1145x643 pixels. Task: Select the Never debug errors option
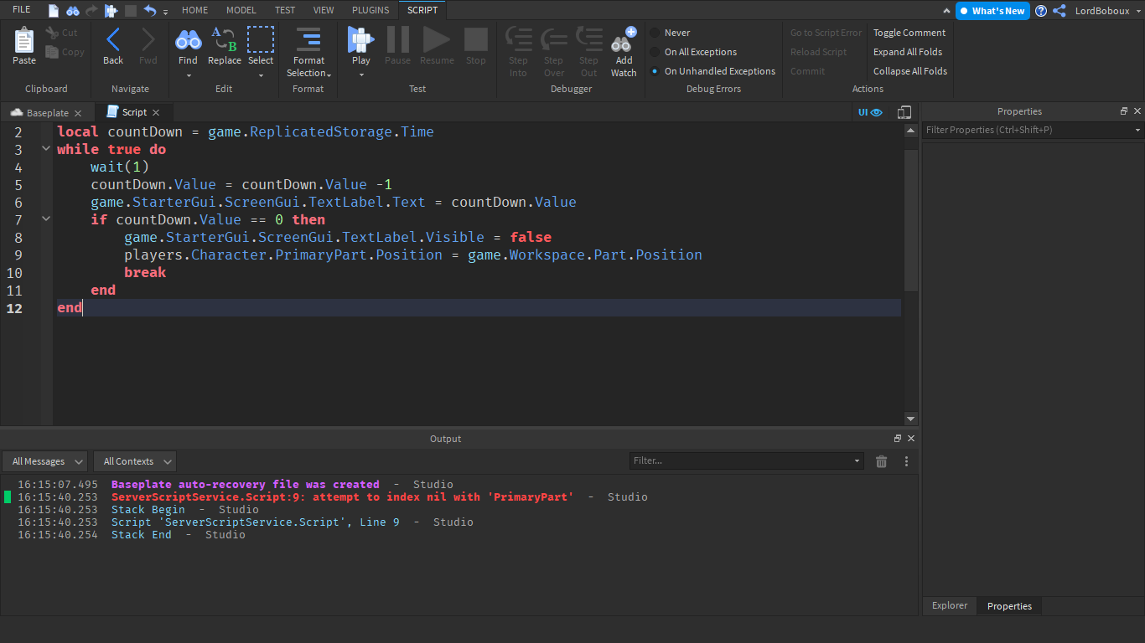click(655, 33)
